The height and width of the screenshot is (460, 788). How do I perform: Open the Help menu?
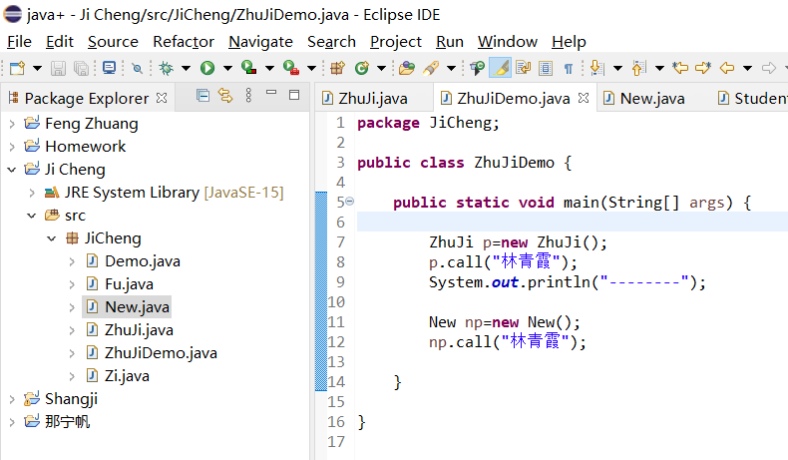(569, 42)
